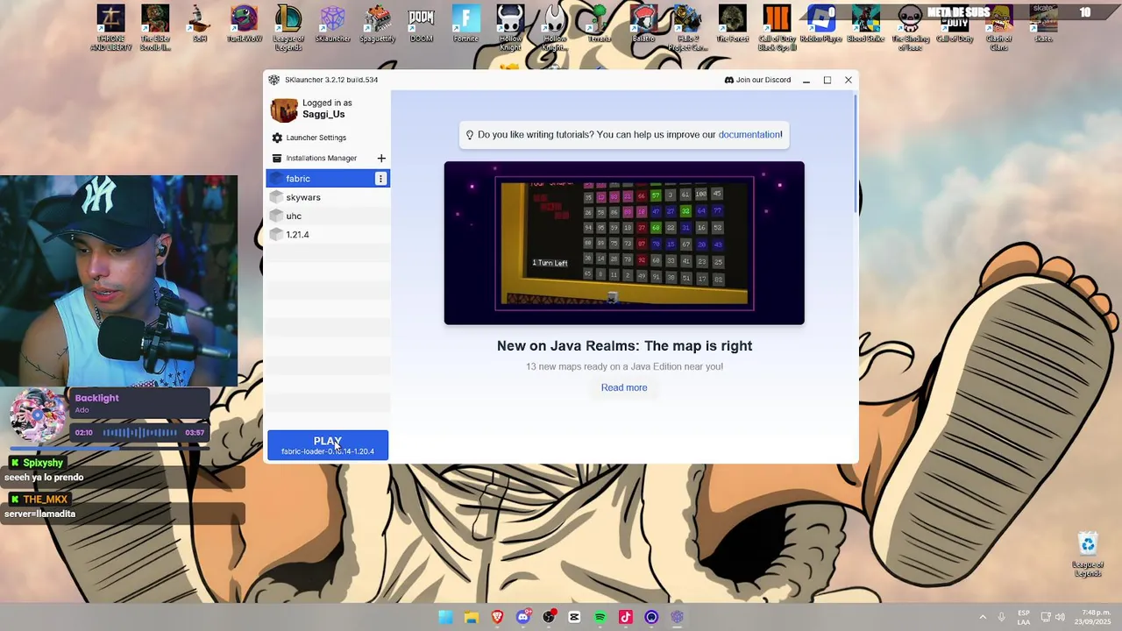Click the Windows Start button
The image size is (1122, 631).
pos(445,617)
